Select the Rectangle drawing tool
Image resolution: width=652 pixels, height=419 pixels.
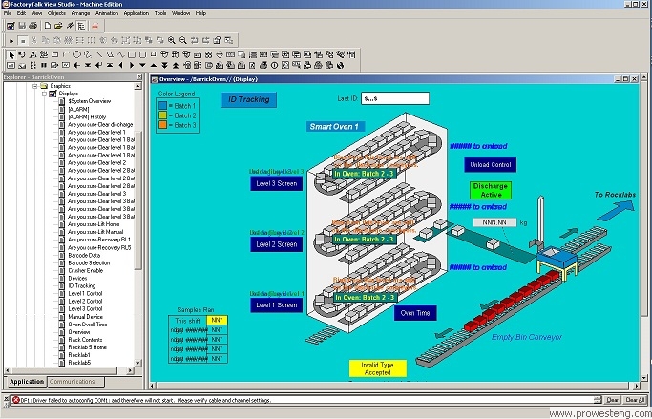[x=132, y=54]
